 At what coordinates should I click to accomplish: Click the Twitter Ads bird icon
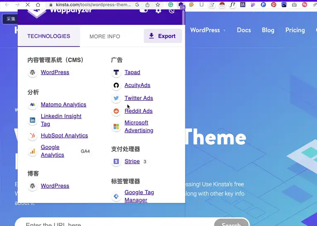click(x=116, y=98)
